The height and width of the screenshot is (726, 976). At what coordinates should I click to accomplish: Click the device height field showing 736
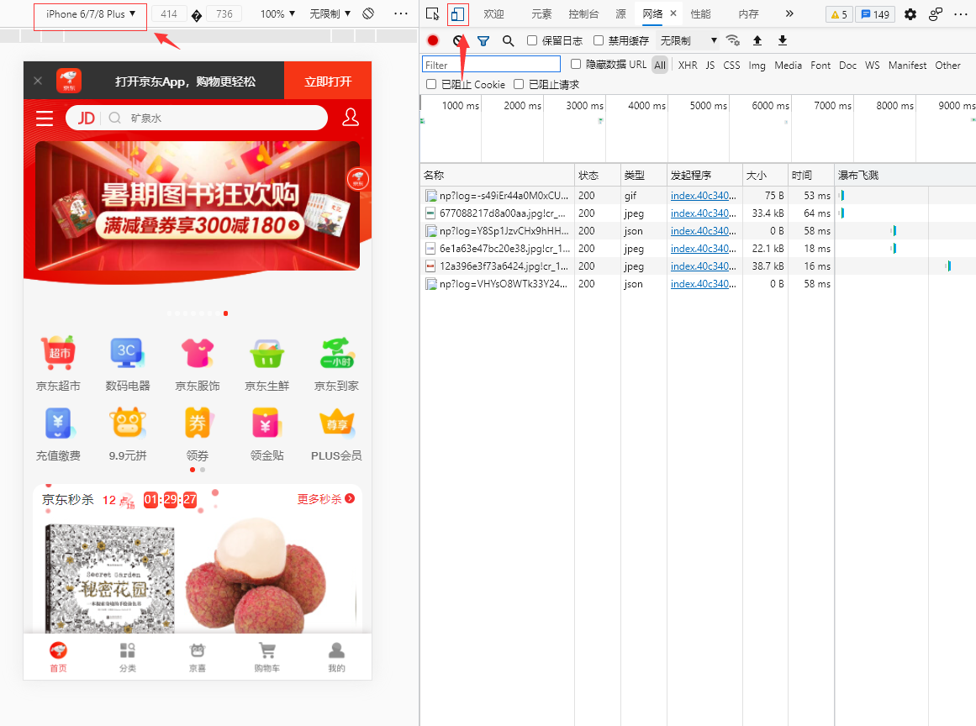[x=224, y=13]
